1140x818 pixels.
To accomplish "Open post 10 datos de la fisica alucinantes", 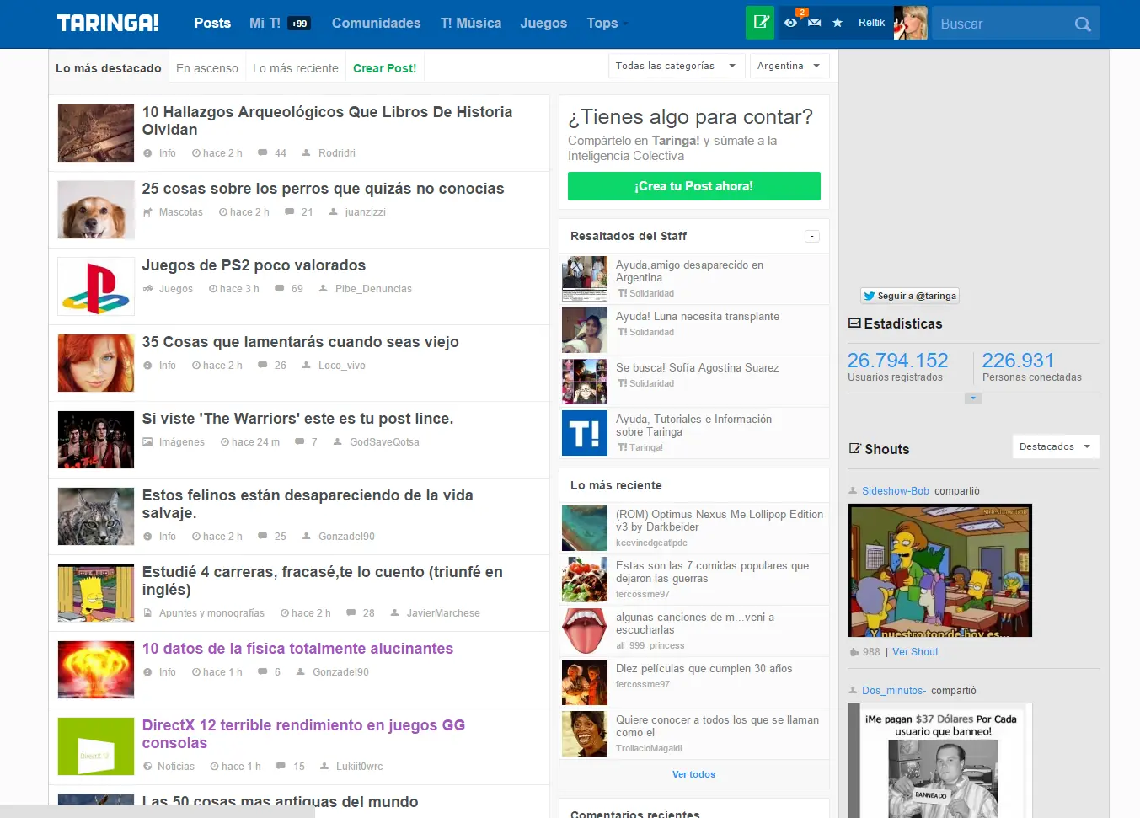I will click(297, 649).
